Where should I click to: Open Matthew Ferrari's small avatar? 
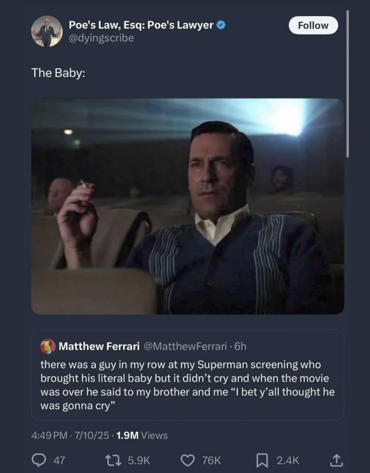(x=48, y=346)
